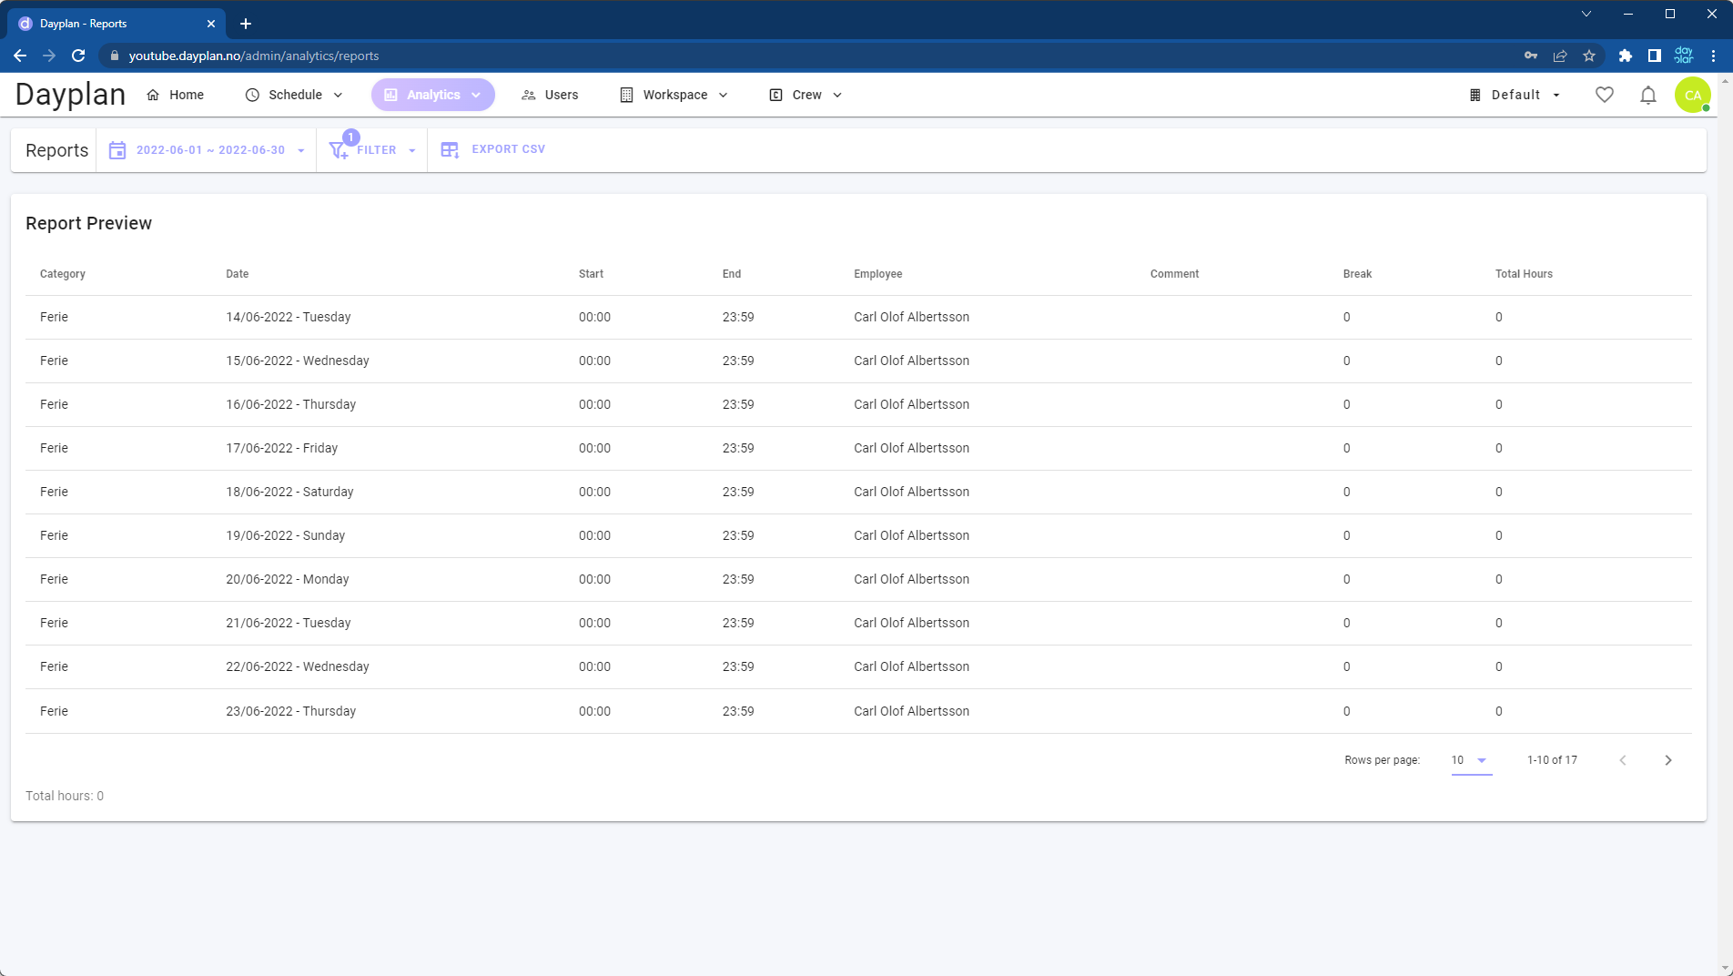Viewport: 1733px width, 976px height.
Task: Sort by the Category column header
Action: click(x=63, y=274)
